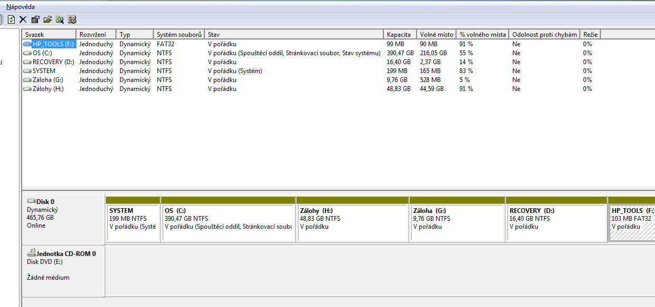Screen dimensions: 655x307
Task: Sort by the Typ column header
Action: (135, 35)
